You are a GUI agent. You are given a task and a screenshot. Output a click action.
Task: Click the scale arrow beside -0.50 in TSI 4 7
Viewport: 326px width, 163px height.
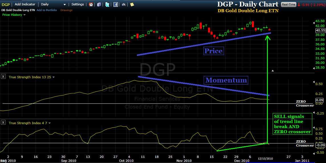[314, 153]
